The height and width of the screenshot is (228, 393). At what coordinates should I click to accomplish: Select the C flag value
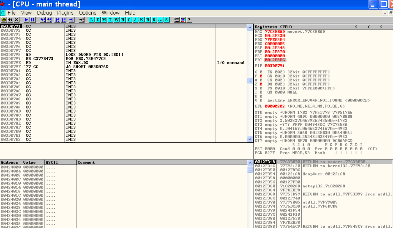tap(261, 72)
